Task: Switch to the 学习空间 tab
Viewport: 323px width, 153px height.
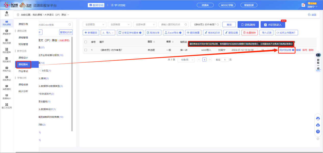Action: 118,5
